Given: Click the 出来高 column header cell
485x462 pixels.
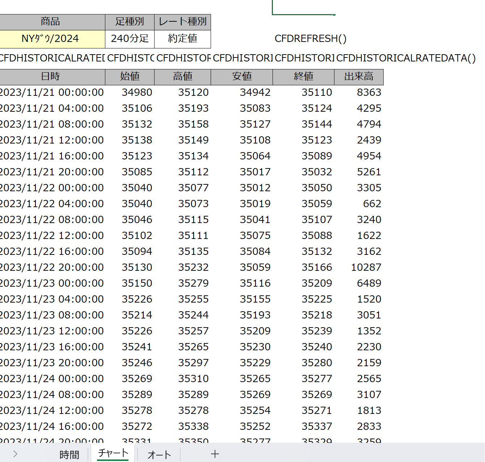Looking at the screenshot, I should pos(358,77).
